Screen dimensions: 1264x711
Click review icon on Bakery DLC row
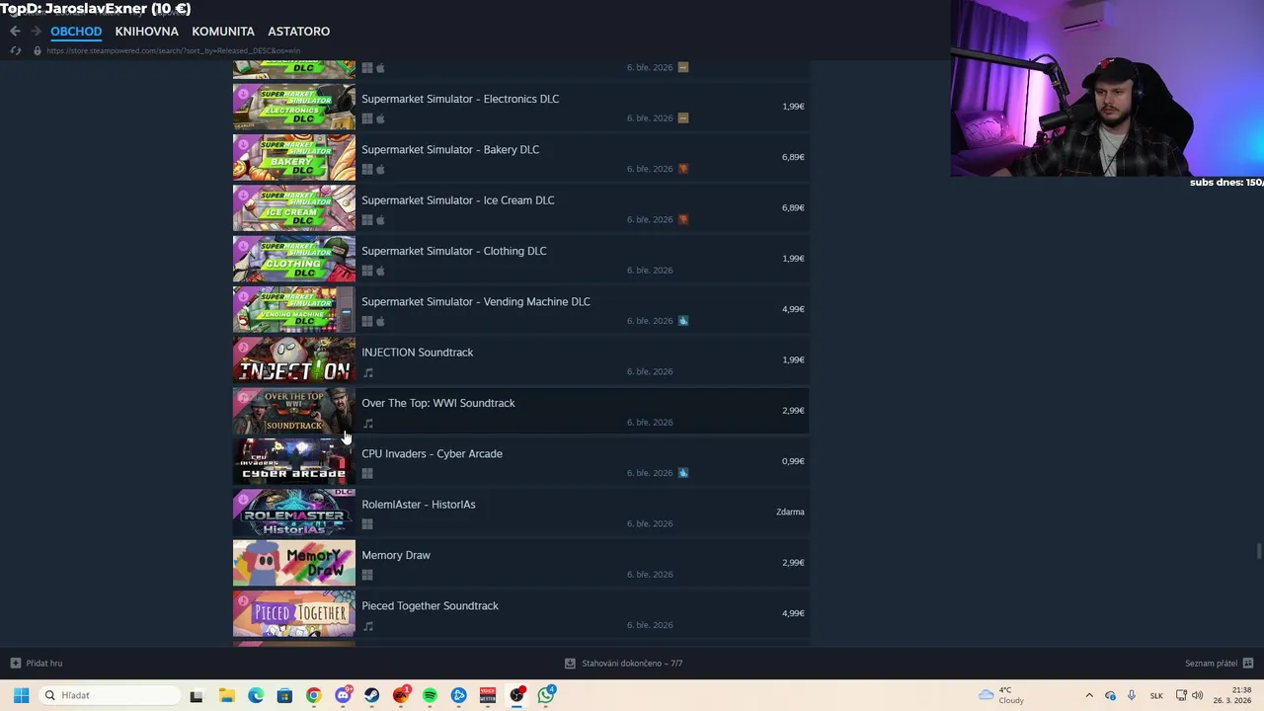coord(682,169)
